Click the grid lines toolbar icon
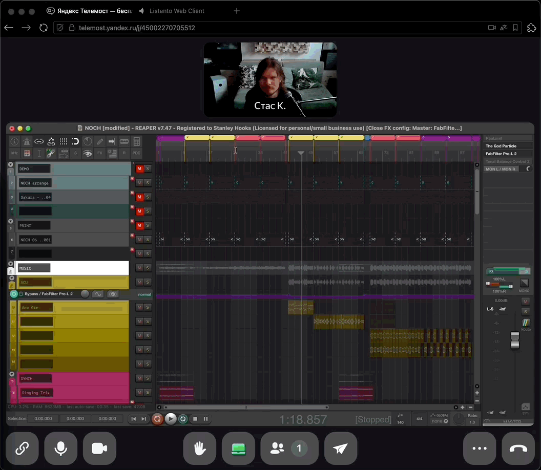Viewport: 541px width, 470px height. [x=64, y=141]
